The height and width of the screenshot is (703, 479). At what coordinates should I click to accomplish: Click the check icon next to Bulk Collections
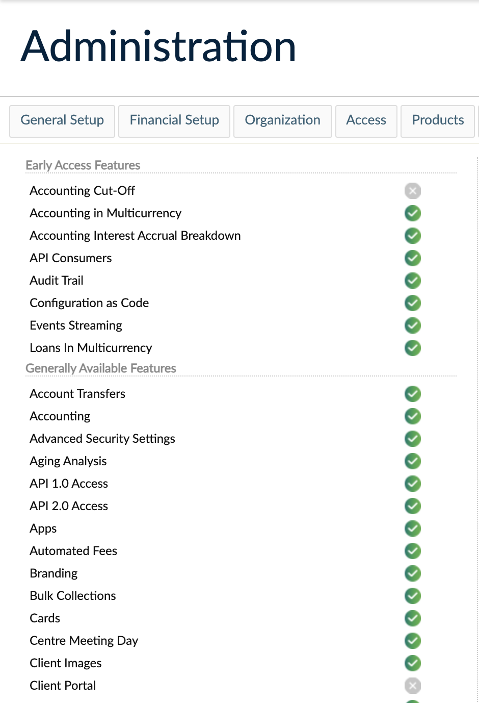pos(412,596)
